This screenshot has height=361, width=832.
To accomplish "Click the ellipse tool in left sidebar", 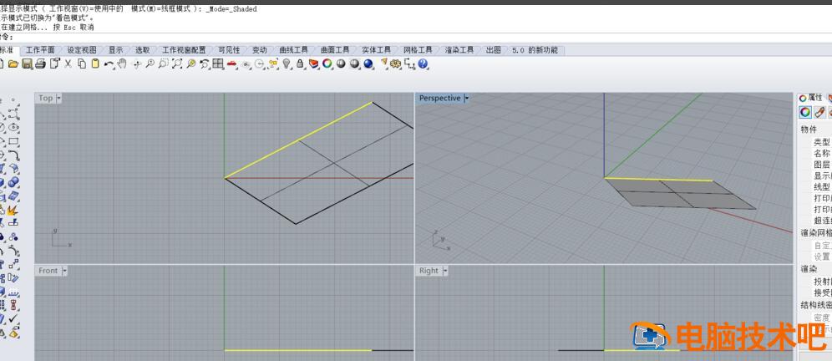I will (14, 127).
